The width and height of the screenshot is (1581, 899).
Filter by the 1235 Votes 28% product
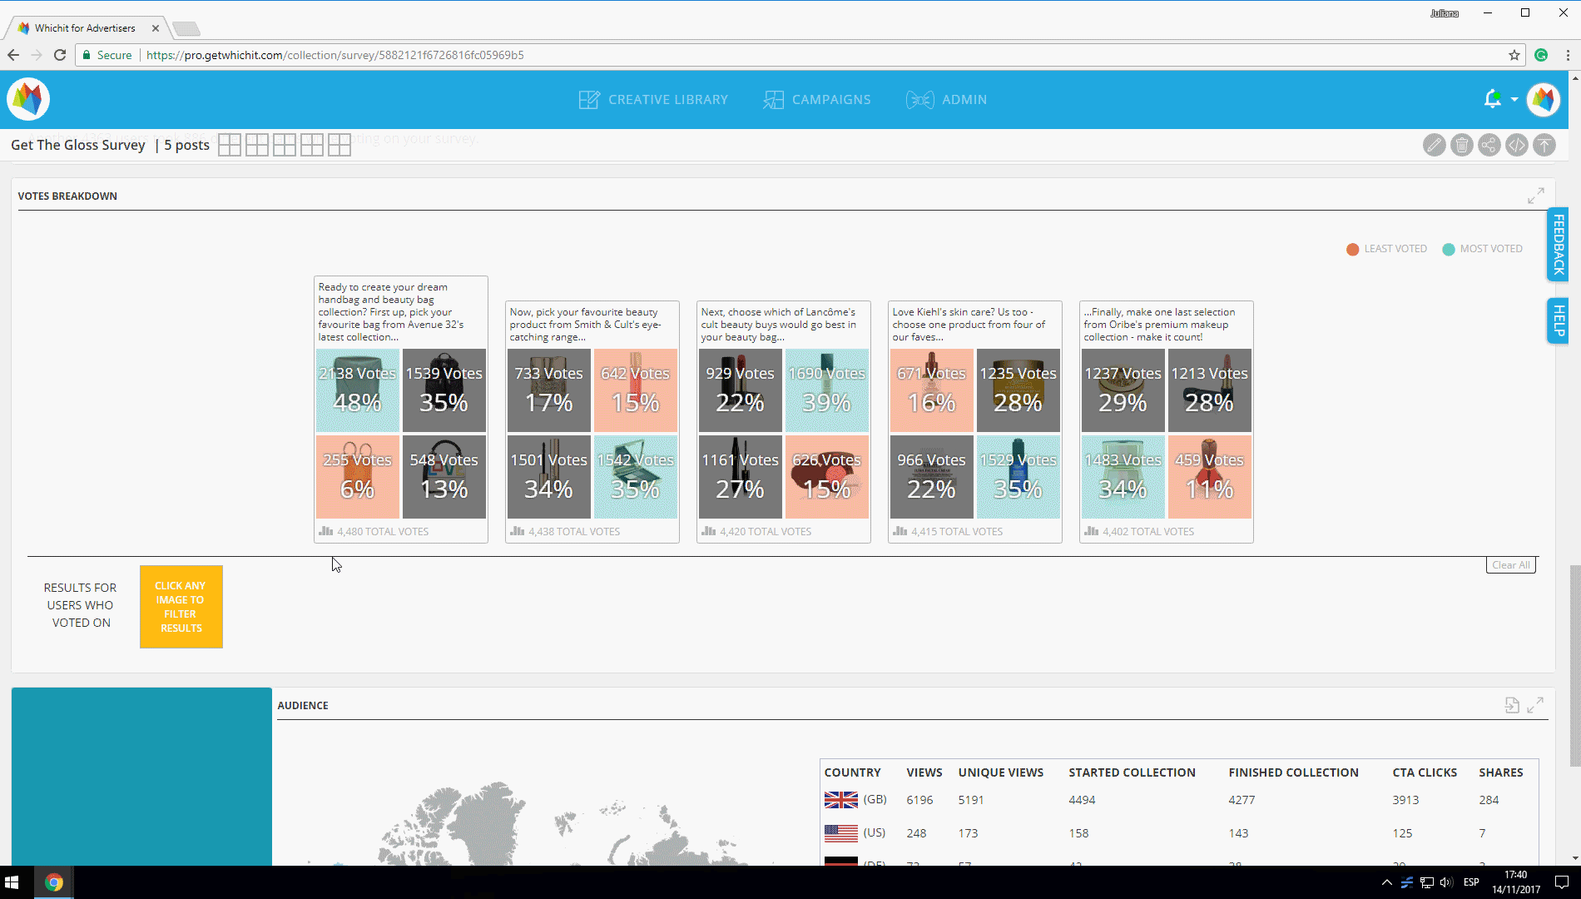click(x=1018, y=390)
